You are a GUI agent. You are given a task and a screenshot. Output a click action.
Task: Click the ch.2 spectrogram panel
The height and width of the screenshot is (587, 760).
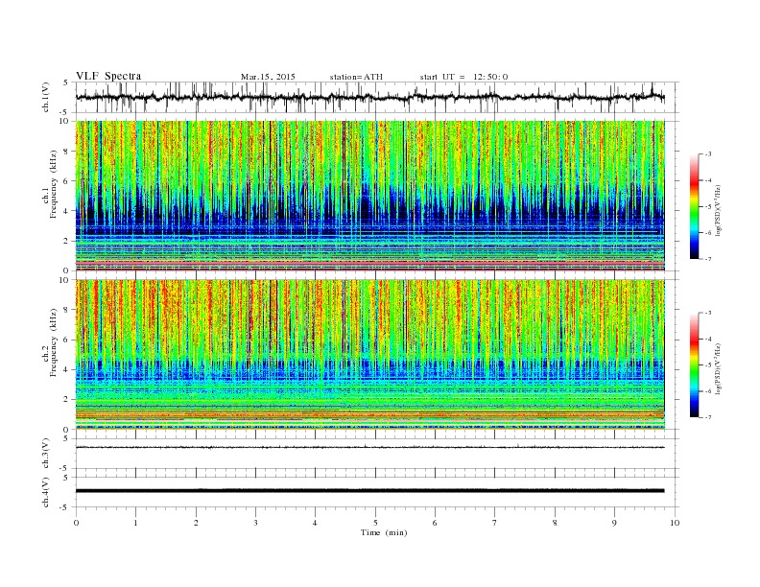click(370, 354)
